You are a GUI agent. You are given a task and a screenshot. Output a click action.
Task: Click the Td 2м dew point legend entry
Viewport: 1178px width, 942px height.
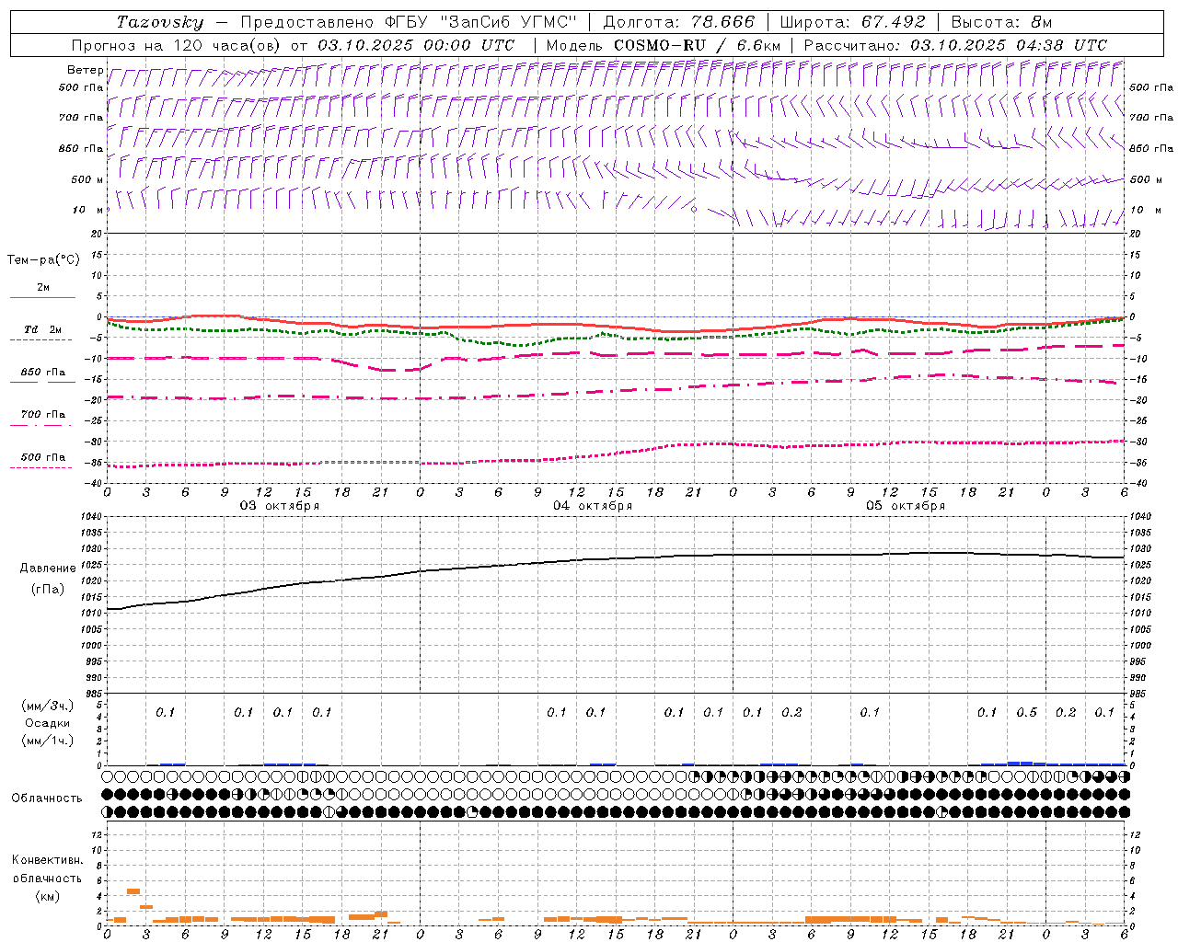click(43, 329)
